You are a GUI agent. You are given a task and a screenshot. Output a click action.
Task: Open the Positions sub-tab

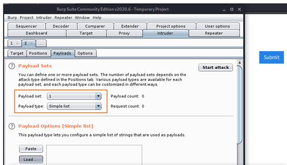[x=38, y=53]
